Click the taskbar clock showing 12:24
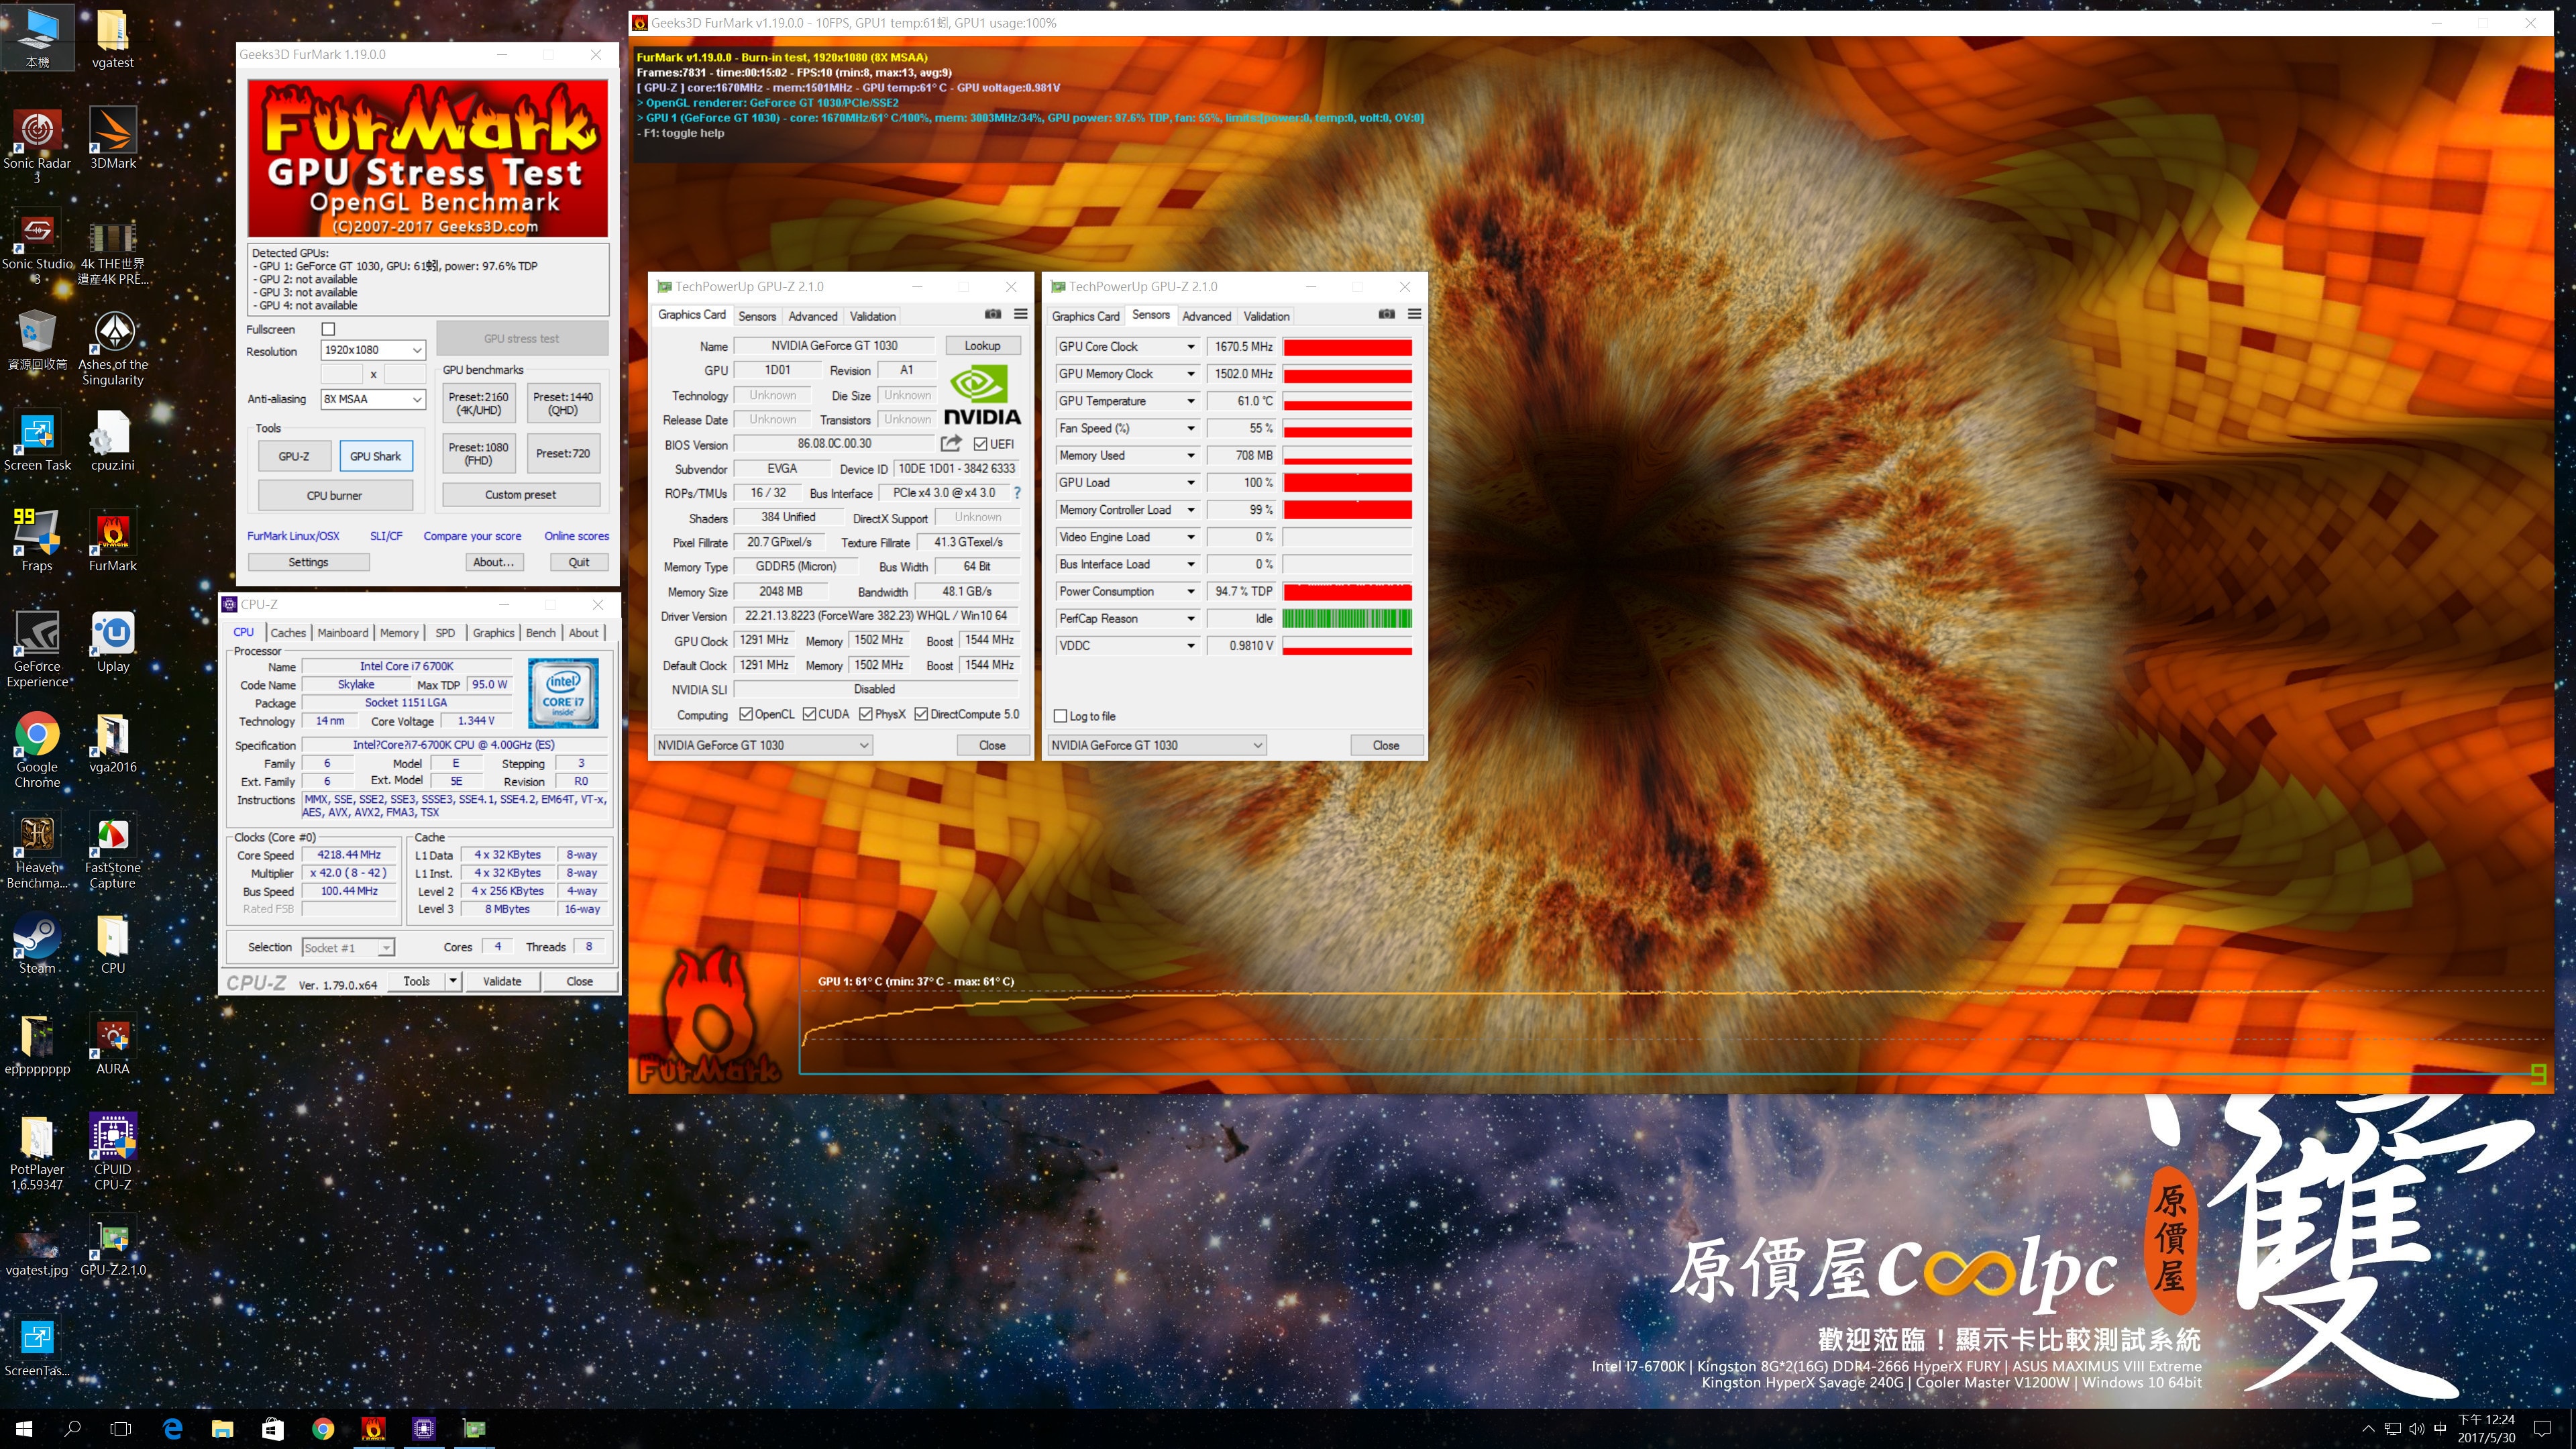2576x1449 pixels. pos(2486,1429)
